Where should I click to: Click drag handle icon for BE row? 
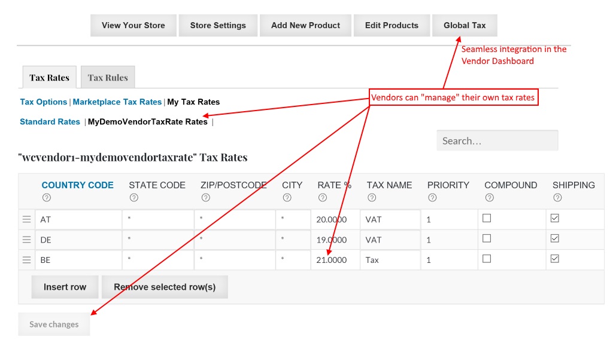click(26, 260)
